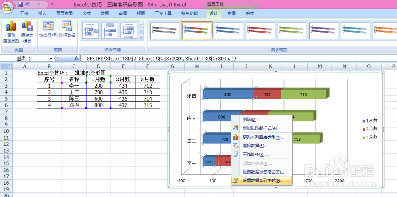The image size is (397, 197).
Task: Apply the colorful chart style (selected)
Action: pos(197,31)
